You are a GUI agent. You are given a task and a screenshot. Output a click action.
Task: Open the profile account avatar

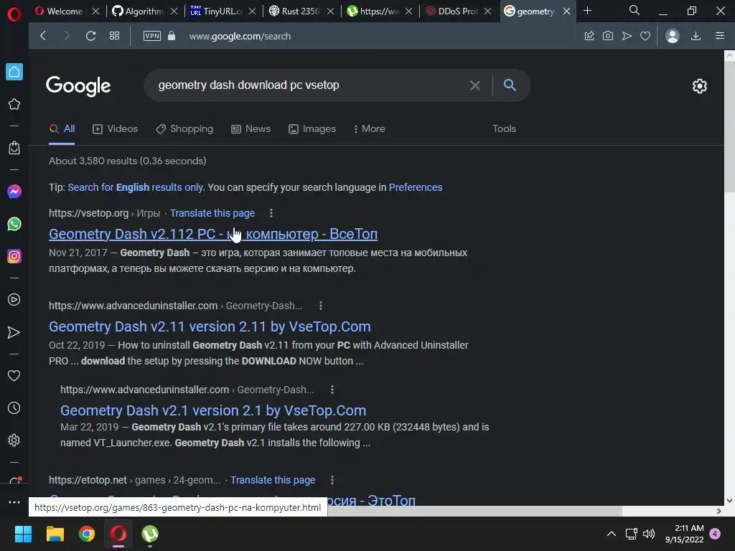point(673,36)
